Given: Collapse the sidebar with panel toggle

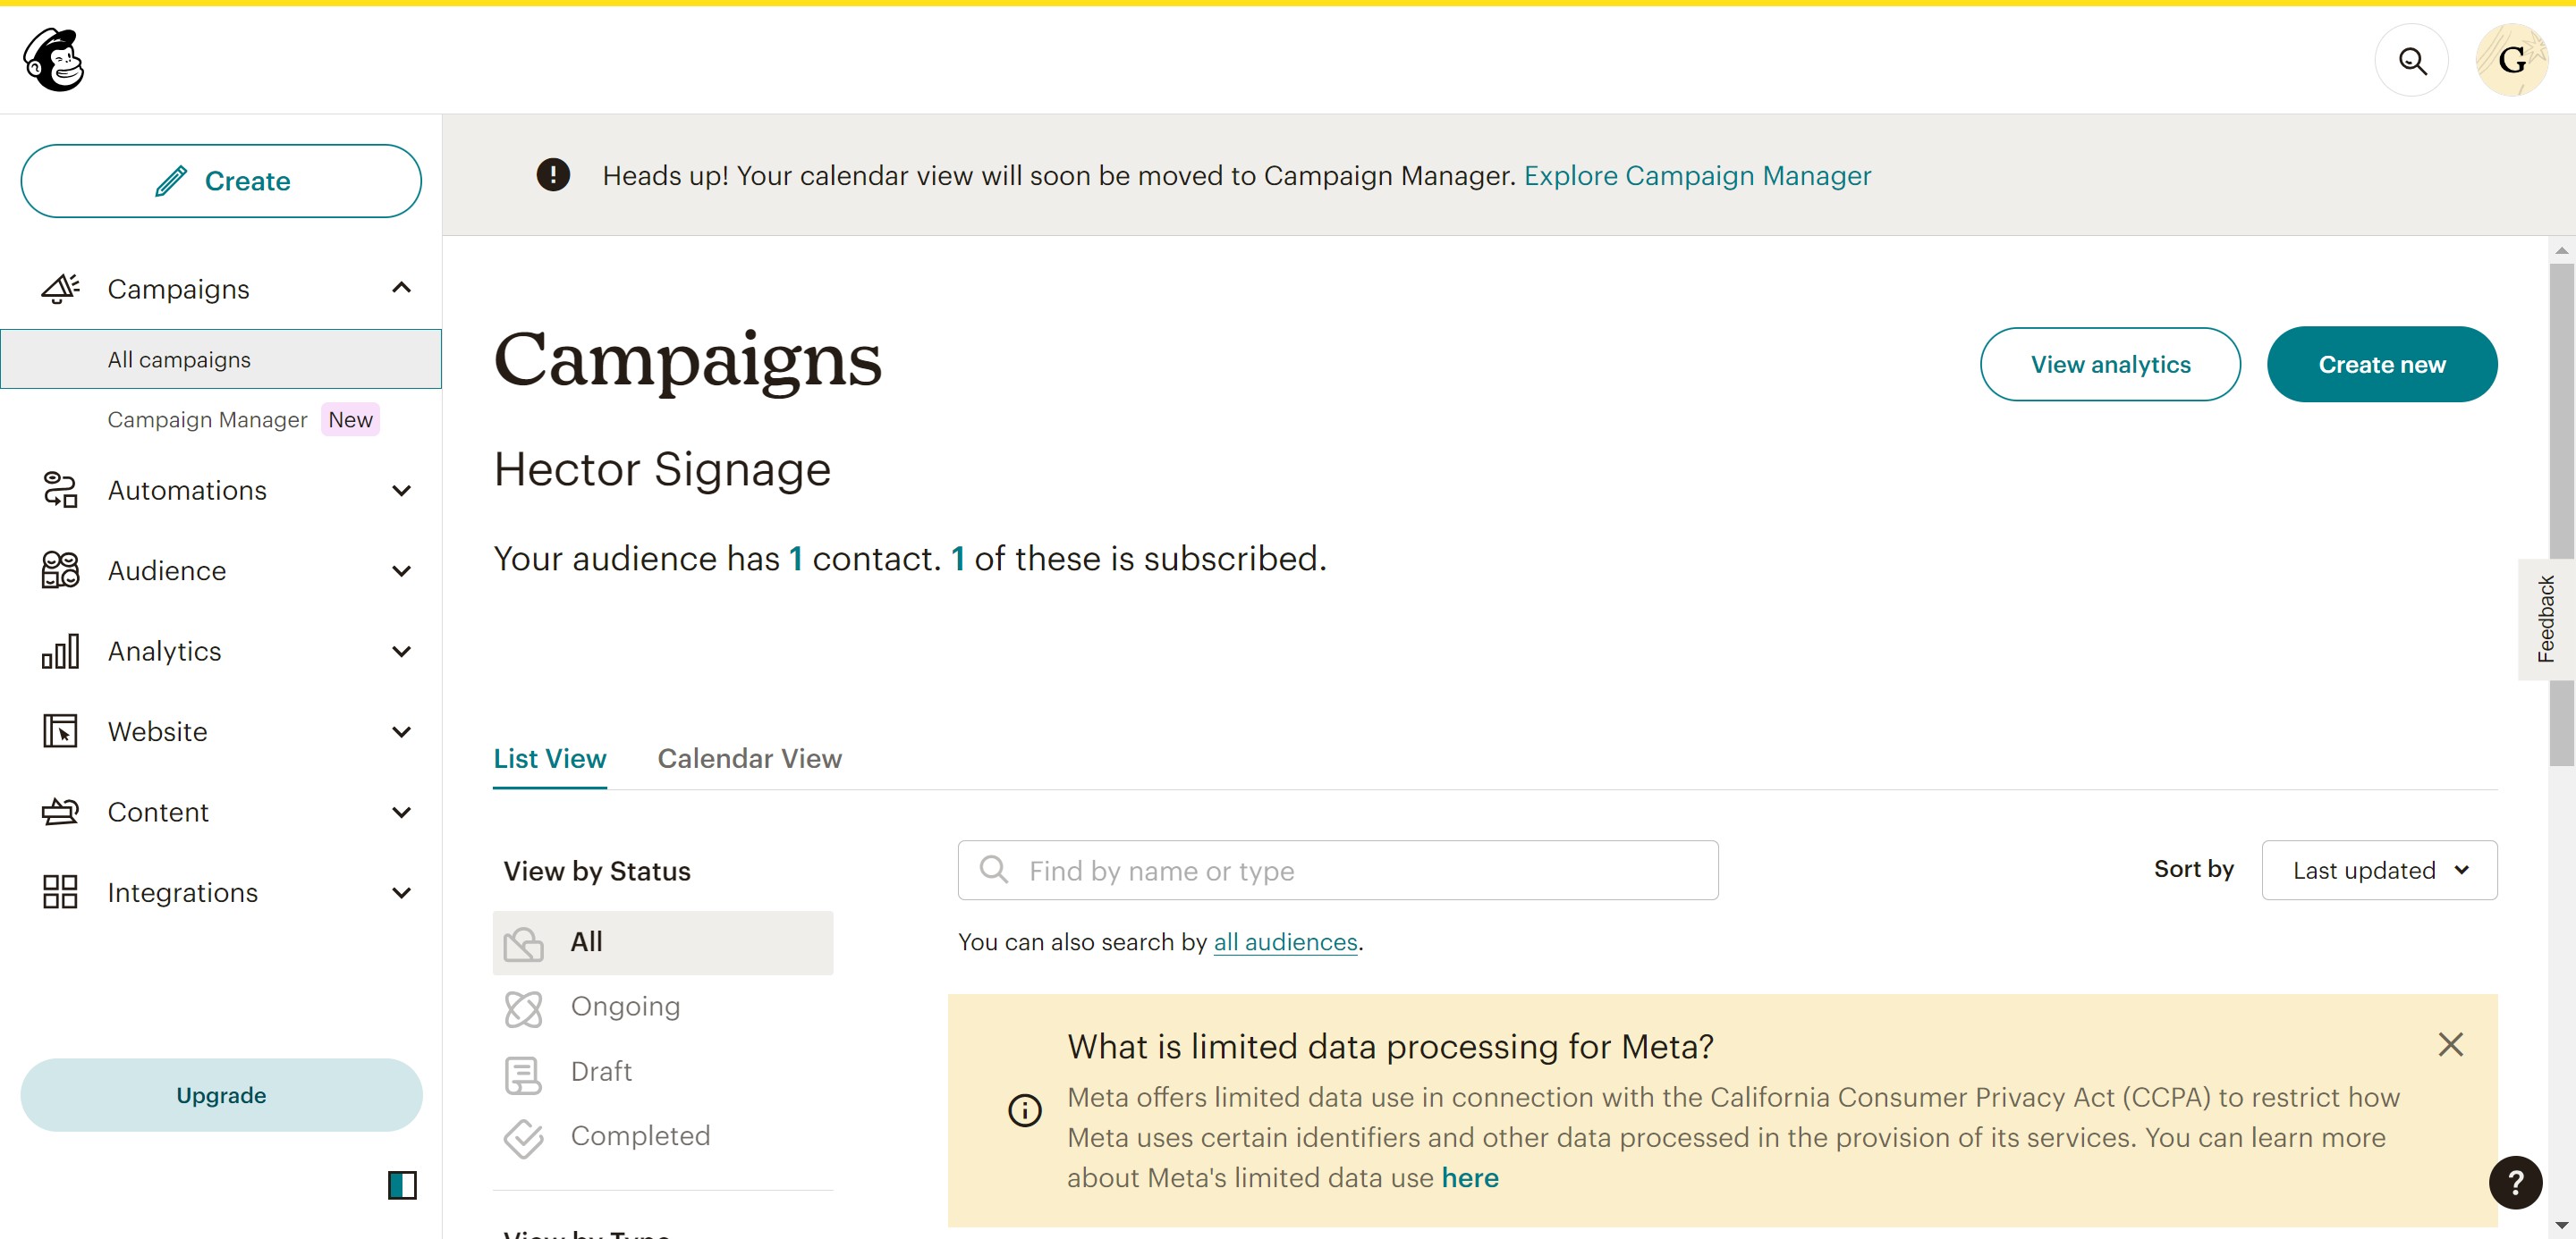Looking at the screenshot, I should tap(402, 1185).
